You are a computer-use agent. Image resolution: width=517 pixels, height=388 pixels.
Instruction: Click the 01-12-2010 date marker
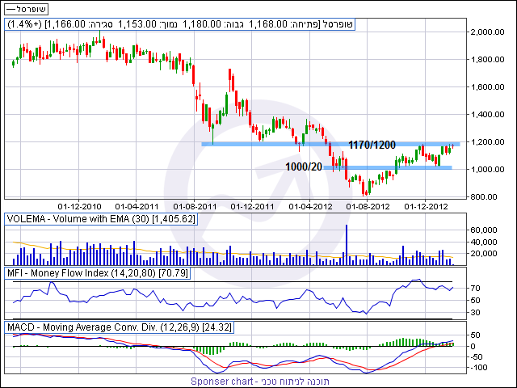78,206
